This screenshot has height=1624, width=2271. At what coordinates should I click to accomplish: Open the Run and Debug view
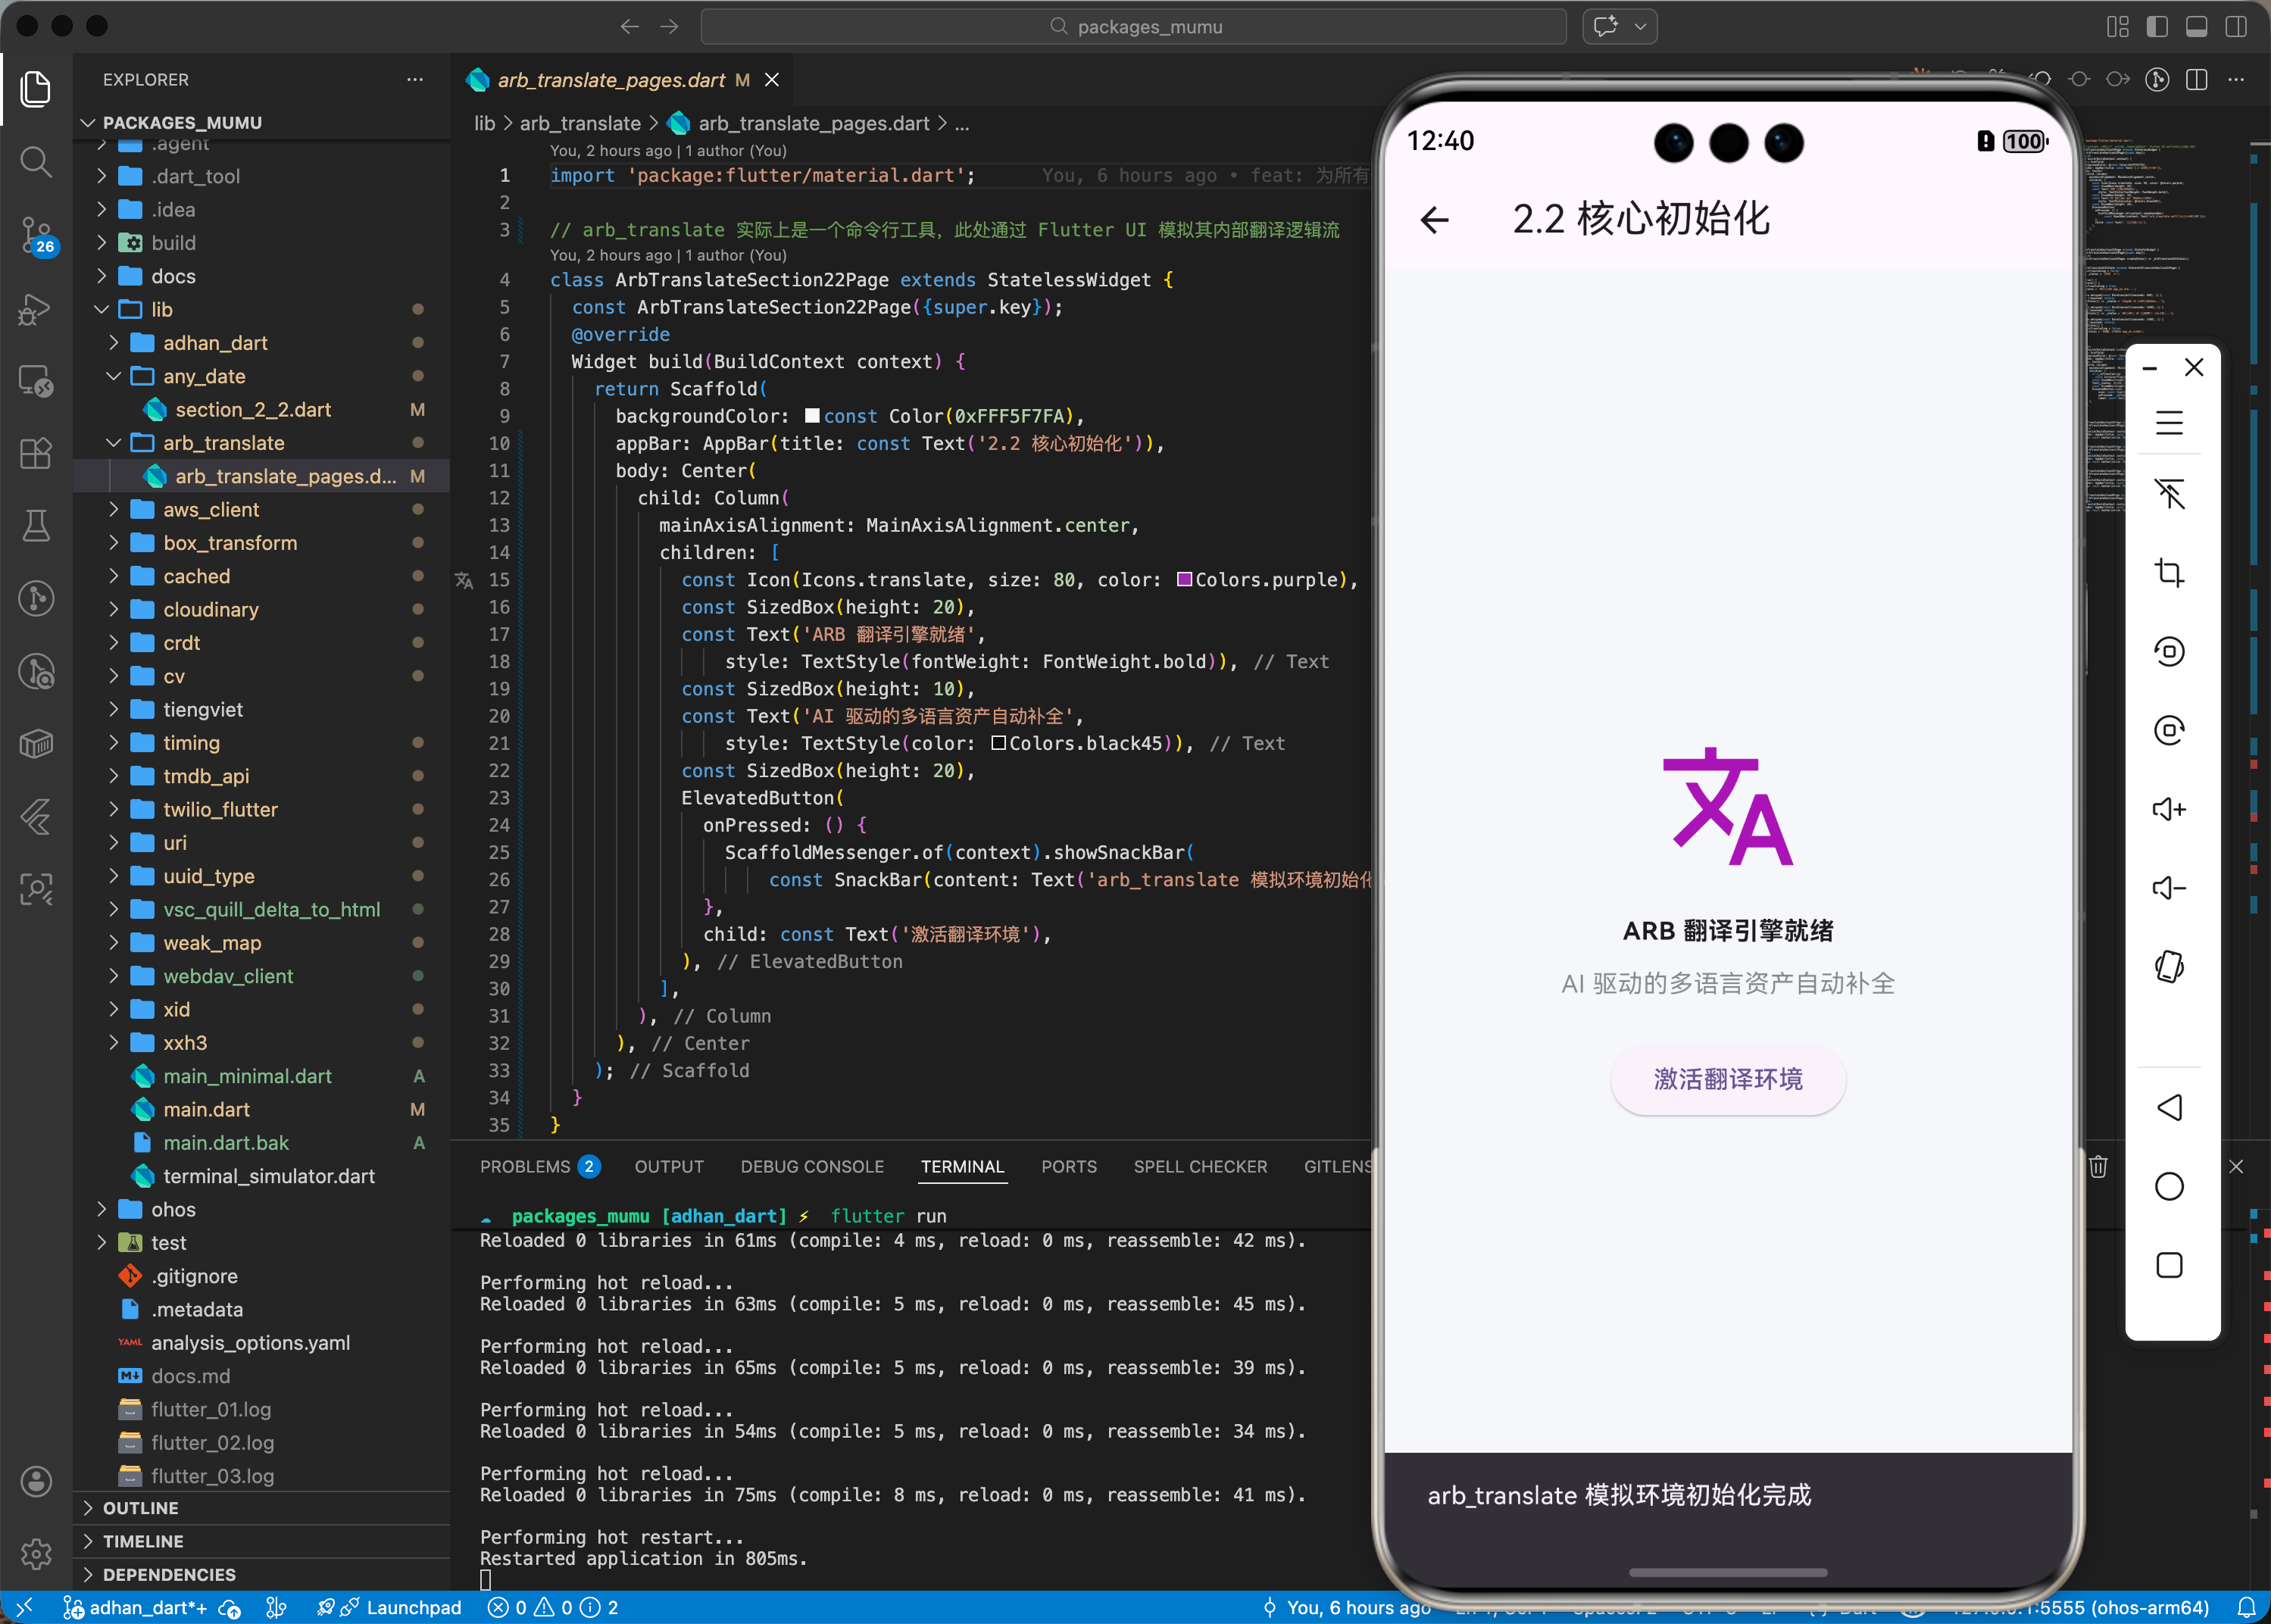coord(36,309)
